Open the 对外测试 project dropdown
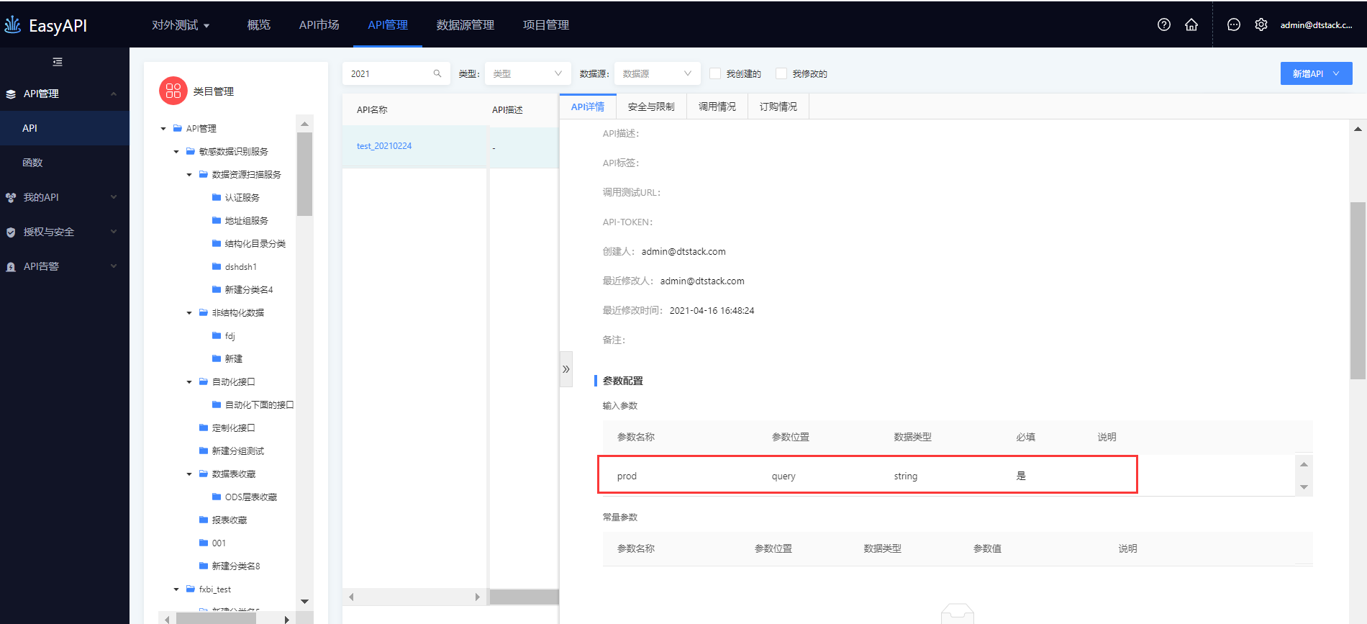The height and width of the screenshot is (624, 1367). coord(181,25)
